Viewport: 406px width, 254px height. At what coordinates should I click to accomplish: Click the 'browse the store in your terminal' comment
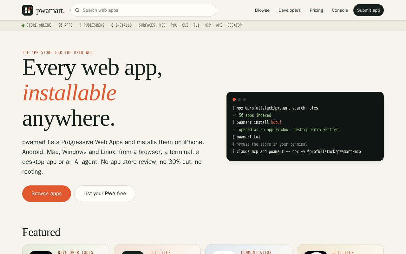270,144
